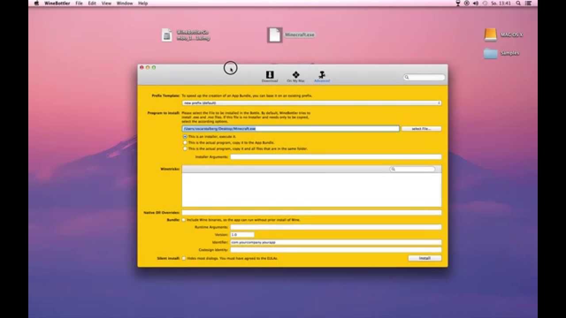Click the magnifier icon in Winetricks search
The height and width of the screenshot is (318, 566).
(393, 169)
